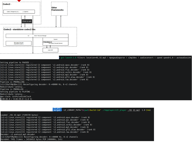Click 'gst-launch-1.0' command in upper terminal
Viewport: 192px width, 143px height.
[x=68, y=58]
